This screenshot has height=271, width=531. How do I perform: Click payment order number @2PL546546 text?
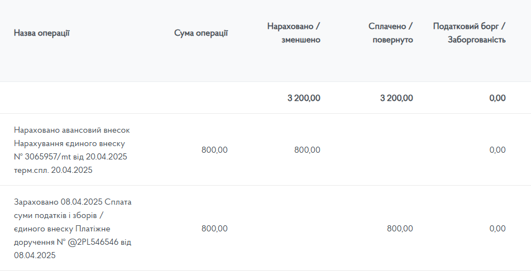click(x=93, y=242)
